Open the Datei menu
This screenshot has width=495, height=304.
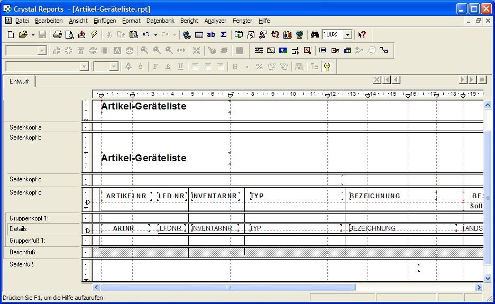click(x=22, y=21)
